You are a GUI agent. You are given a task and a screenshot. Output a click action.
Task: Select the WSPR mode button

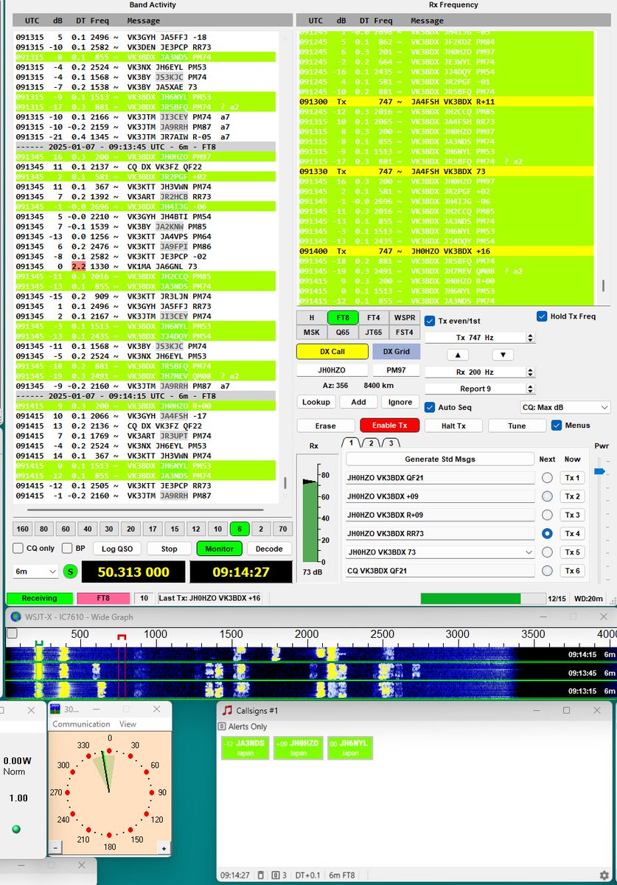pyautogui.click(x=405, y=317)
